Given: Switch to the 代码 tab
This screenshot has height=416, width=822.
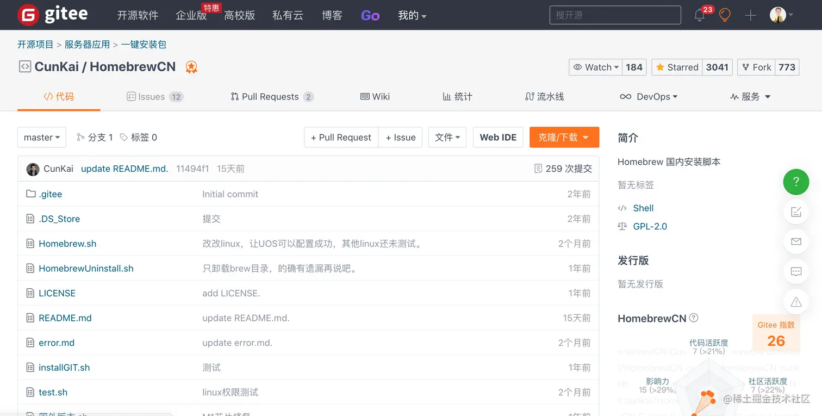Looking at the screenshot, I should (x=59, y=96).
